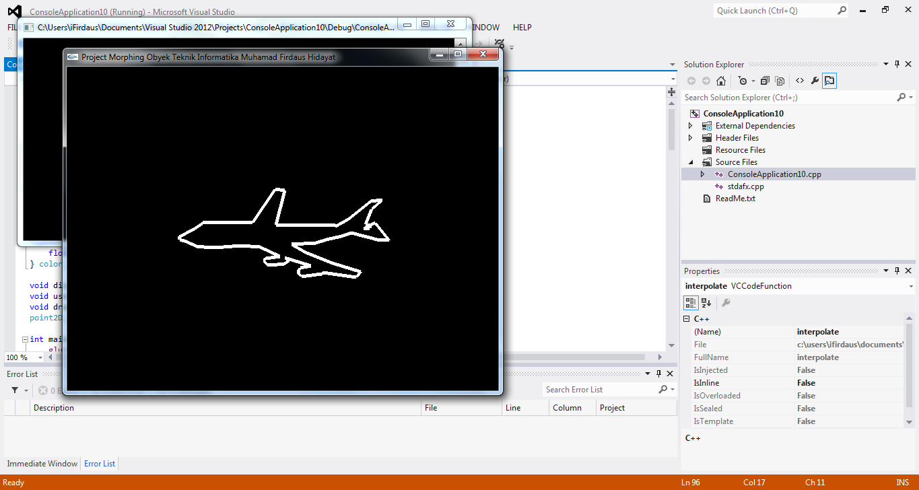Click the Visual Studio logo icon in title bar
This screenshot has height=490, width=919.
point(15,11)
